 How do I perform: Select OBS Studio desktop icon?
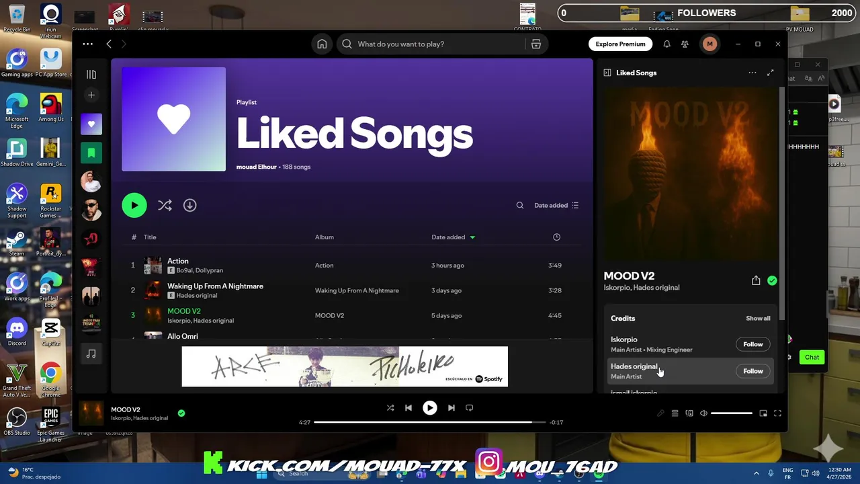tap(17, 422)
